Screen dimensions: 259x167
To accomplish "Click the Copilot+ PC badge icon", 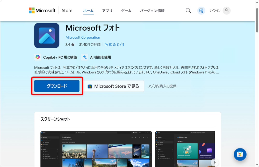I will pyautogui.click(x=38, y=57).
